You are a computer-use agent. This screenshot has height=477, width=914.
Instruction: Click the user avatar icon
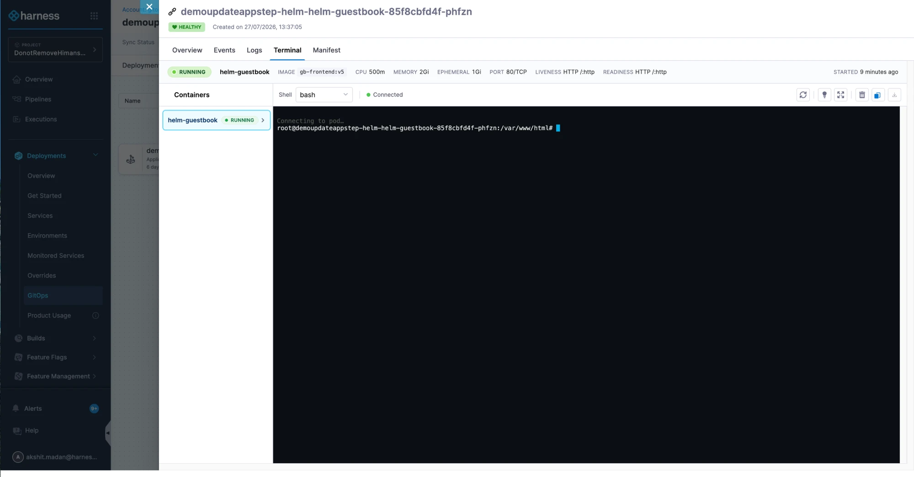point(18,457)
